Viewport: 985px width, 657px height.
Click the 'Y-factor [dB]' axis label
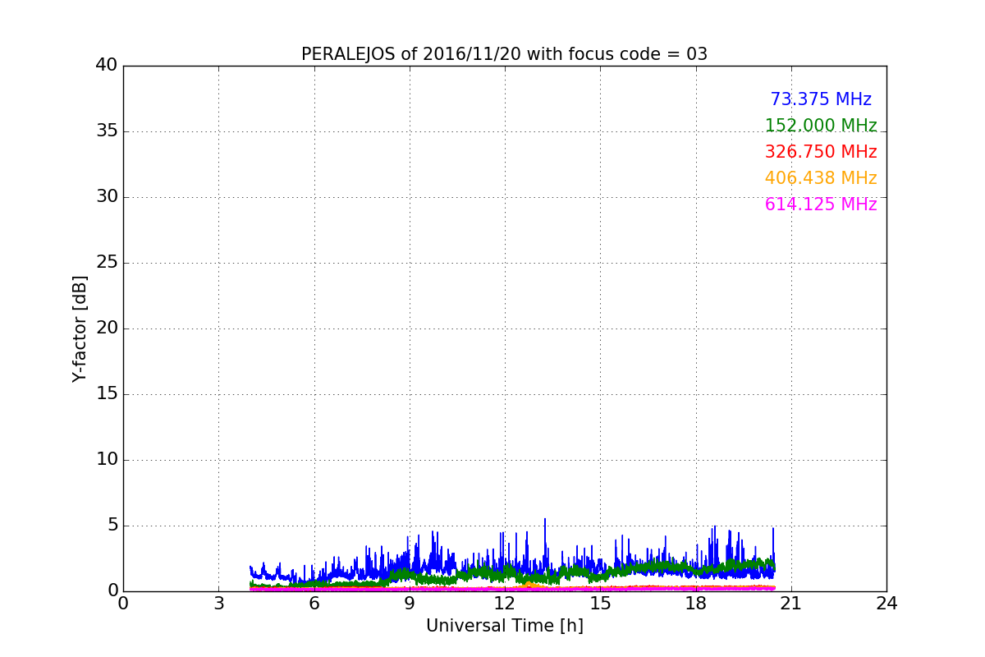click(x=80, y=328)
